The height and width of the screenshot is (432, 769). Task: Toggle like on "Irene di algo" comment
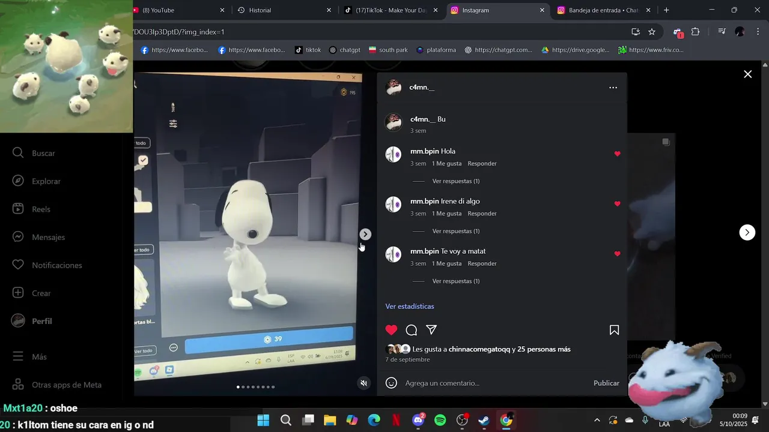617,204
